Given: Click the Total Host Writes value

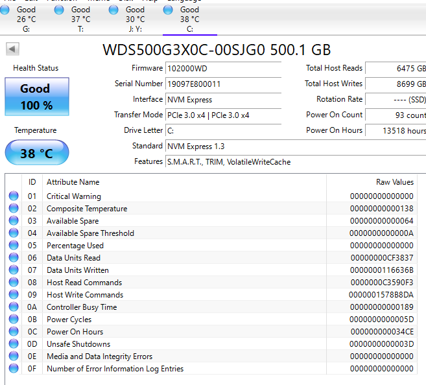Looking at the screenshot, I should (396, 84).
